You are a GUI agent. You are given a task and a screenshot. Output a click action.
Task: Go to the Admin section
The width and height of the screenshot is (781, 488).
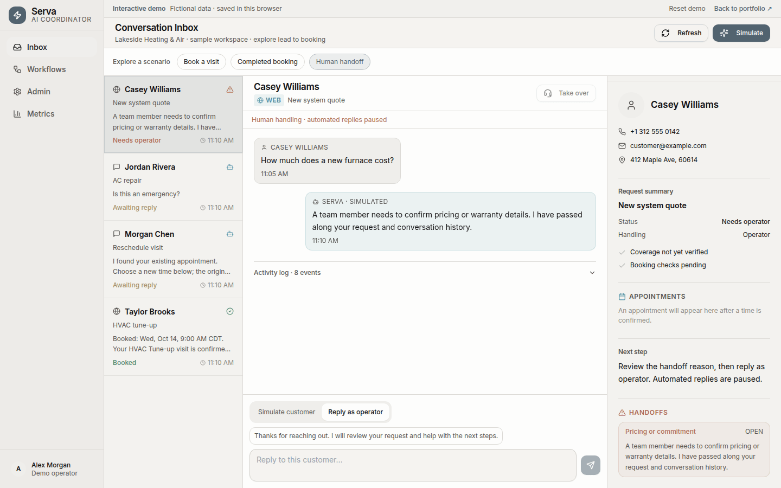(52, 92)
